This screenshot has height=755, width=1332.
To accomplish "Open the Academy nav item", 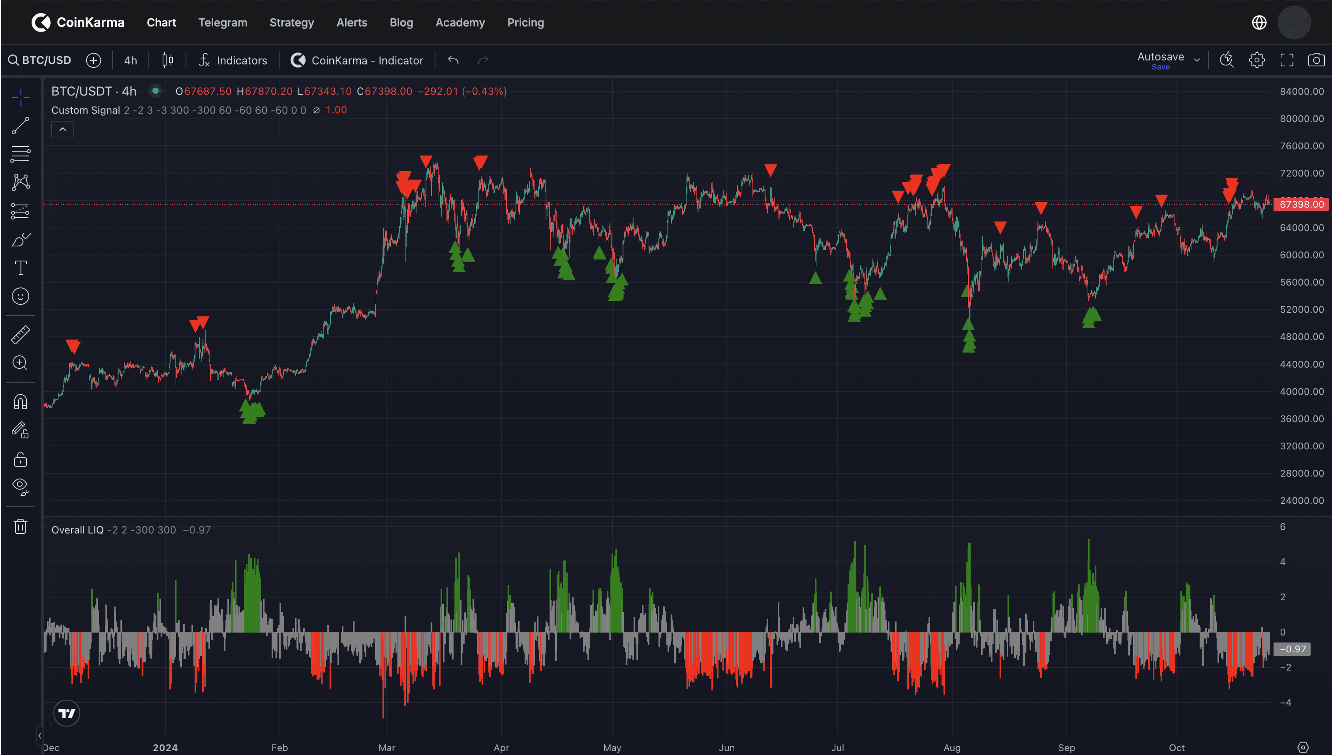I will click(460, 22).
